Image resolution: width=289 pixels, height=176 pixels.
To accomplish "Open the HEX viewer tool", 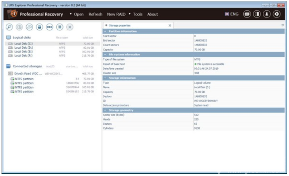I will (x=49, y=27).
